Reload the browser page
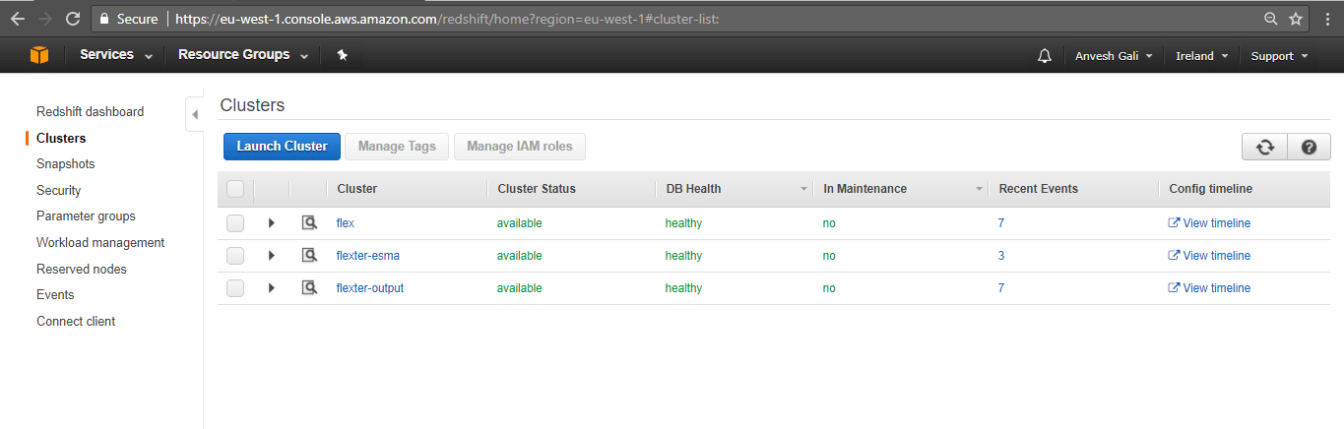 (x=73, y=19)
